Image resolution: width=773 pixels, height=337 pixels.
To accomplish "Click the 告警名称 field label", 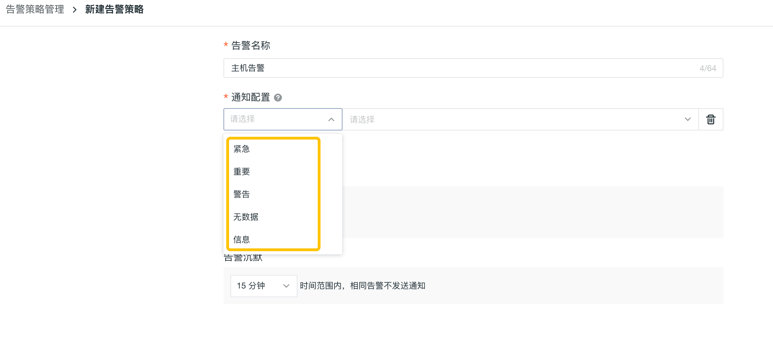I will point(251,45).
